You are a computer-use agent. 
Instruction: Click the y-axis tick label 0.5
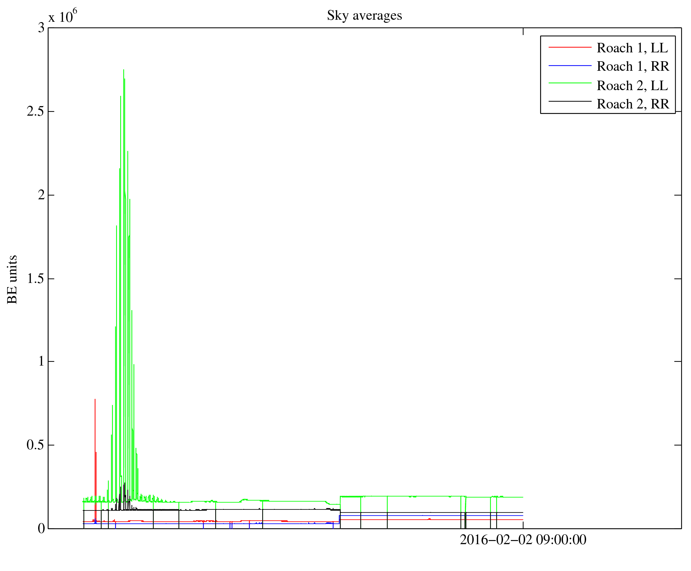coord(35,445)
